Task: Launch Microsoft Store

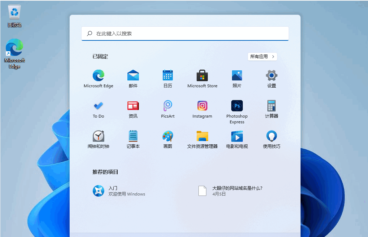Action: (202, 79)
